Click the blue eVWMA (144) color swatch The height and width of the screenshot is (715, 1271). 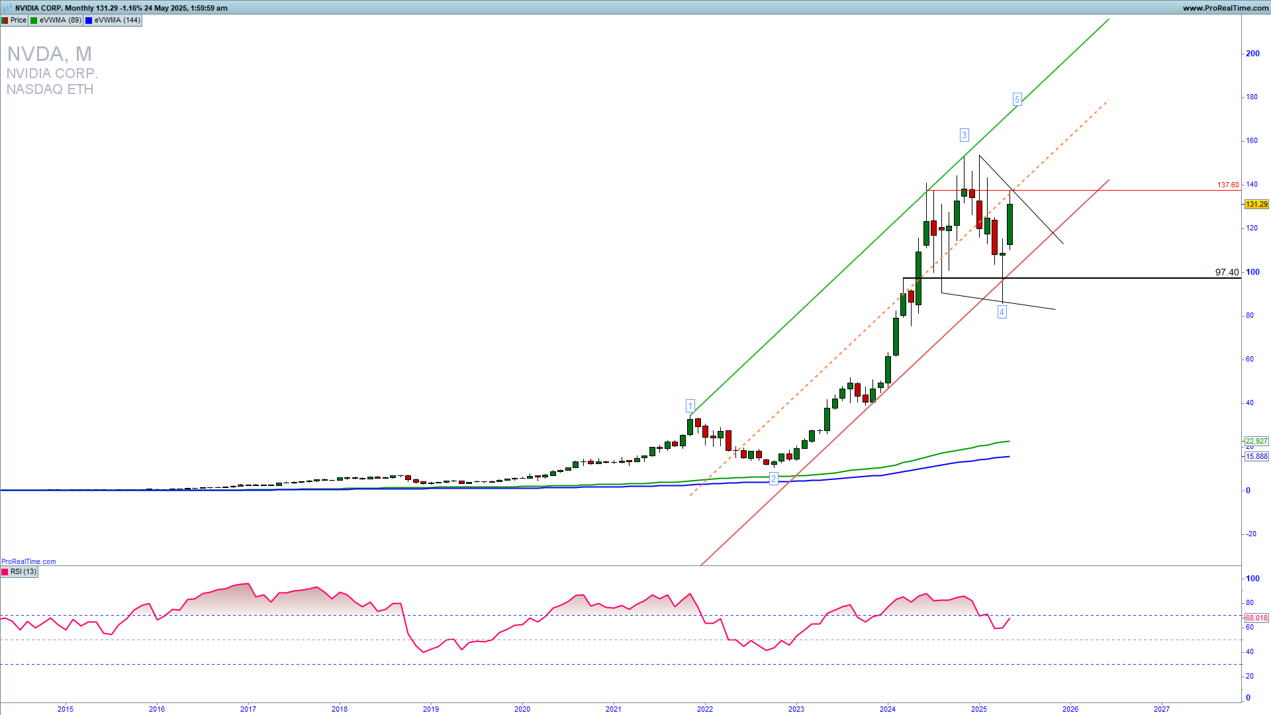pos(89,21)
